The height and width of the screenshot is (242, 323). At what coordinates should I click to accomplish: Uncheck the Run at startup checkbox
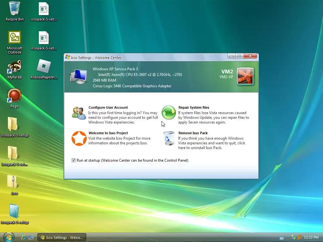(73, 160)
